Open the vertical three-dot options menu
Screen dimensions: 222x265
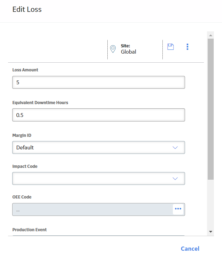click(x=187, y=47)
